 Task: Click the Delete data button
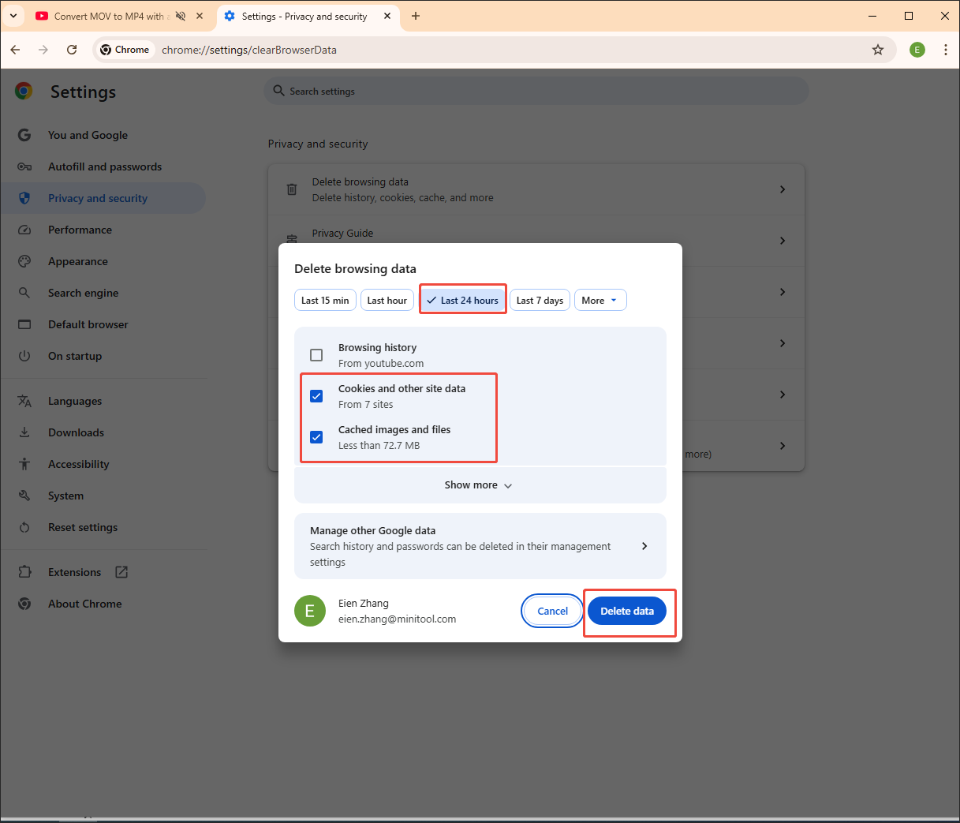pos(627,611)
